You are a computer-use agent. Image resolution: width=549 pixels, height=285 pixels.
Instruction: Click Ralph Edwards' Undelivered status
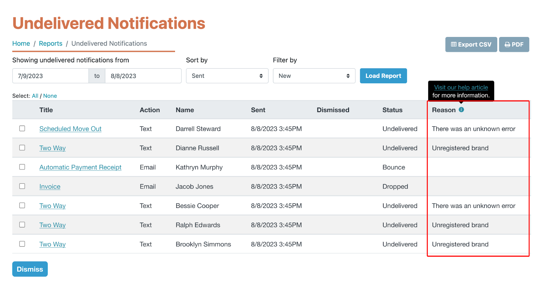pos(400,225)
